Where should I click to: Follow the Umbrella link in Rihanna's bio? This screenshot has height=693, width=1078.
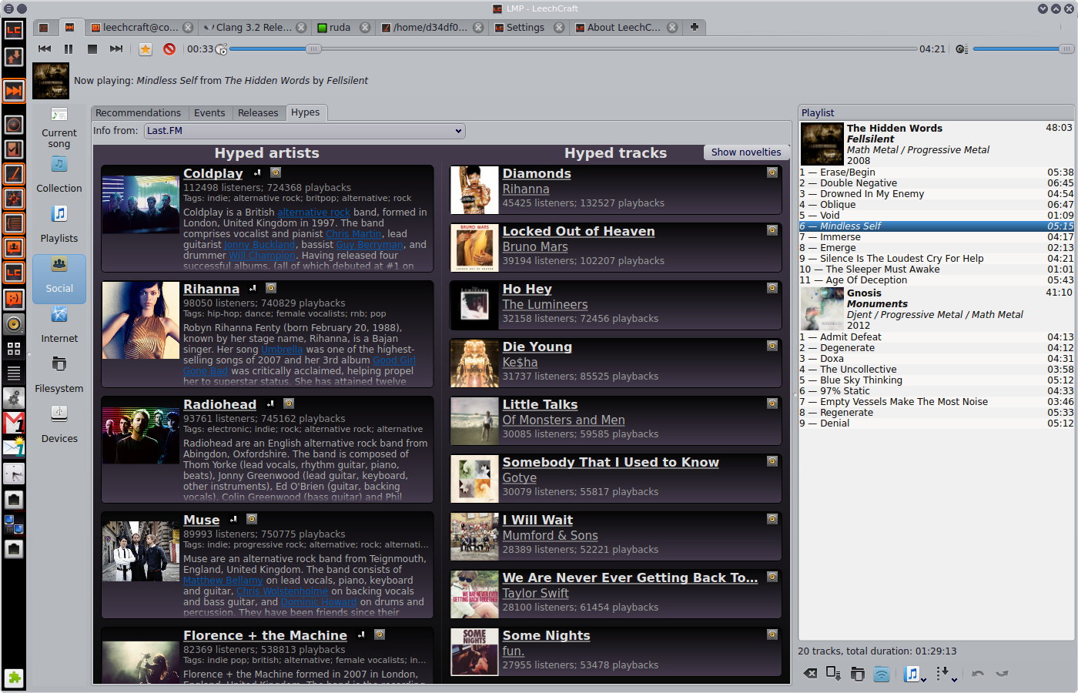point(282,350)
